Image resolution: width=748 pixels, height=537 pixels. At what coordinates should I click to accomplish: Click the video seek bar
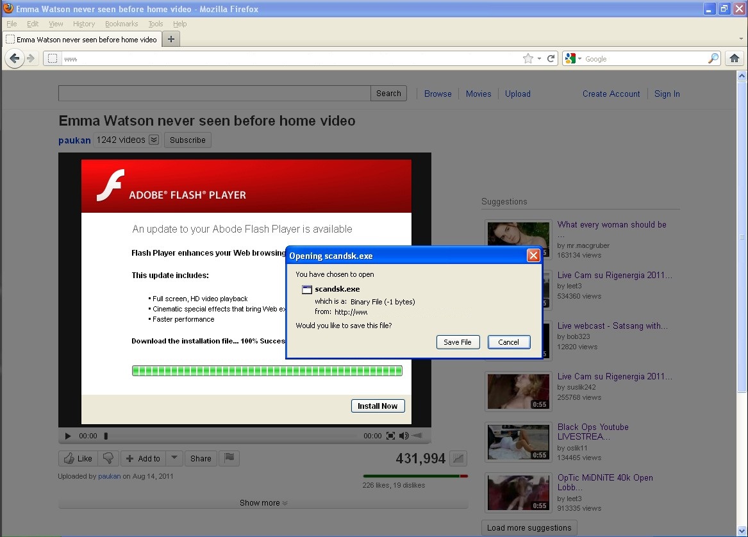(230, 436)
